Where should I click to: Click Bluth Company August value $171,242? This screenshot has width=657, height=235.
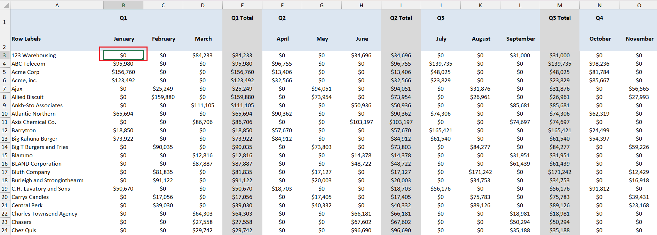(x=480, y=172)
